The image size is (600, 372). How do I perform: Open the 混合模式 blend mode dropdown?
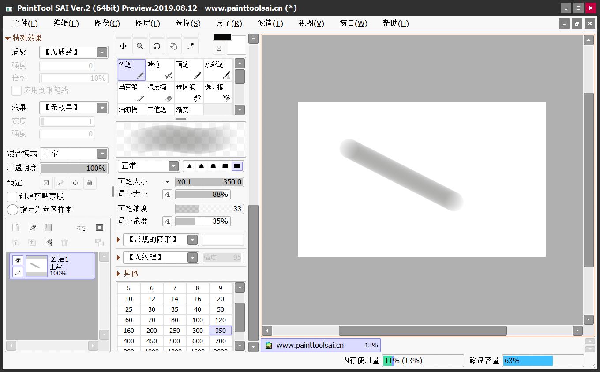[102, 154]
